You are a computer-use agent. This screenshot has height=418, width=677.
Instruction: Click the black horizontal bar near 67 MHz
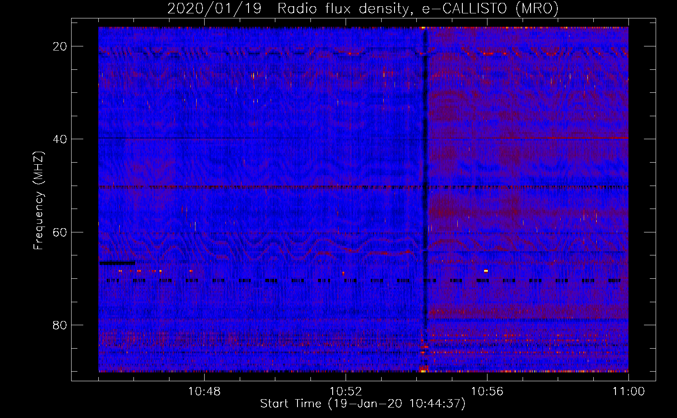pyautogui.click(x=117, y=263)
